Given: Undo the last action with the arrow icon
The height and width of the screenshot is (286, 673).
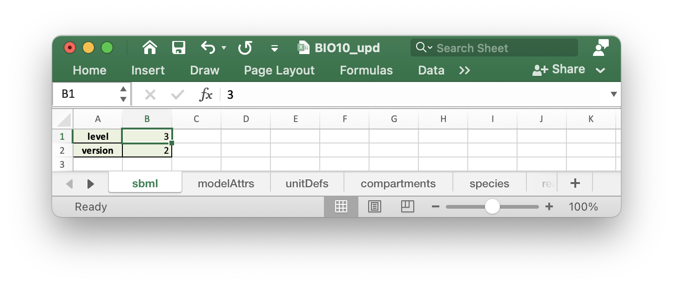Looking at the screenshot, I should 208,48.
